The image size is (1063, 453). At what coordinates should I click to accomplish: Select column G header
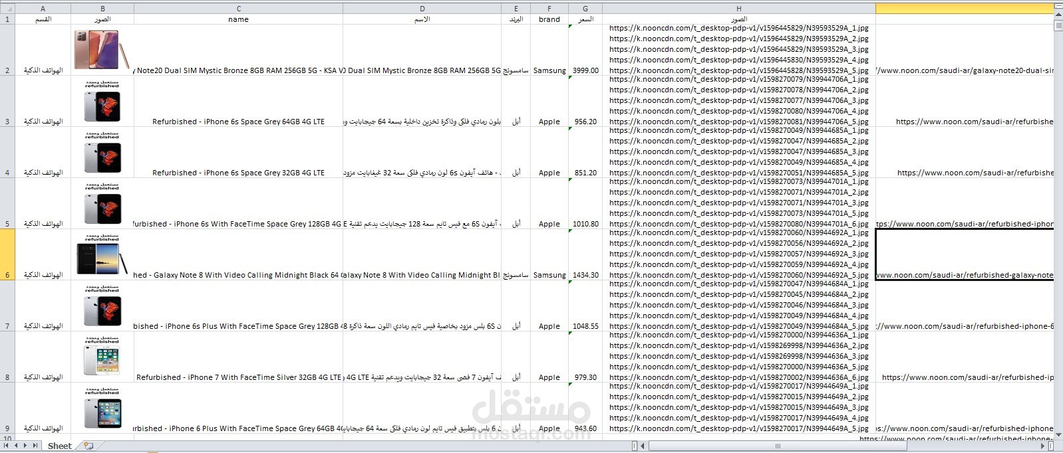tap(585, 9)
